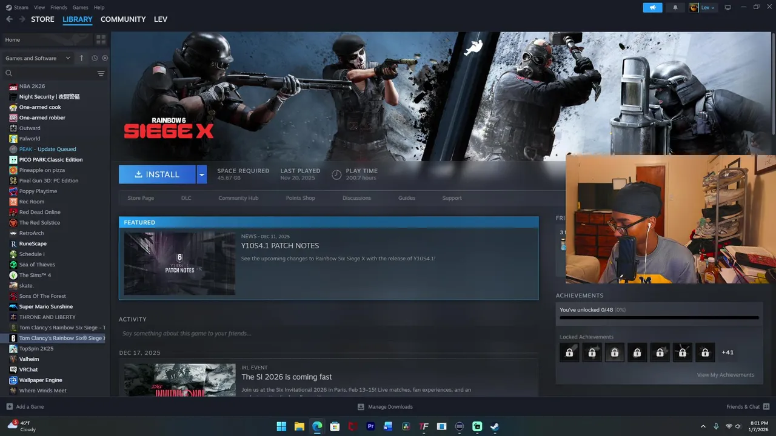
Task: Open the DLC link
Action: click(x=186, y=198)
